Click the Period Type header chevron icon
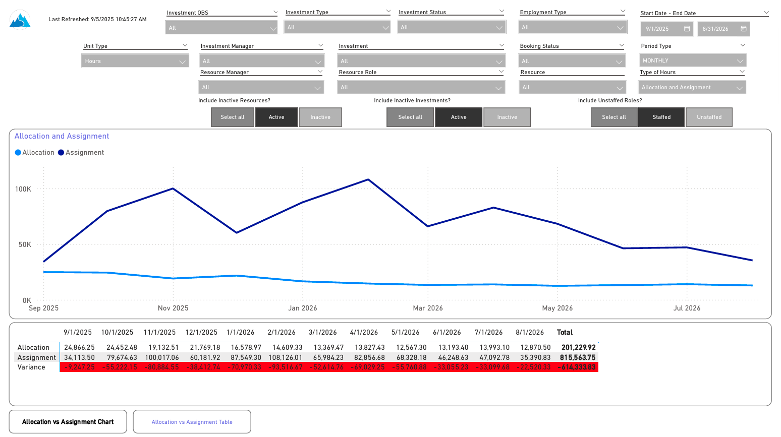 (742, 45)
